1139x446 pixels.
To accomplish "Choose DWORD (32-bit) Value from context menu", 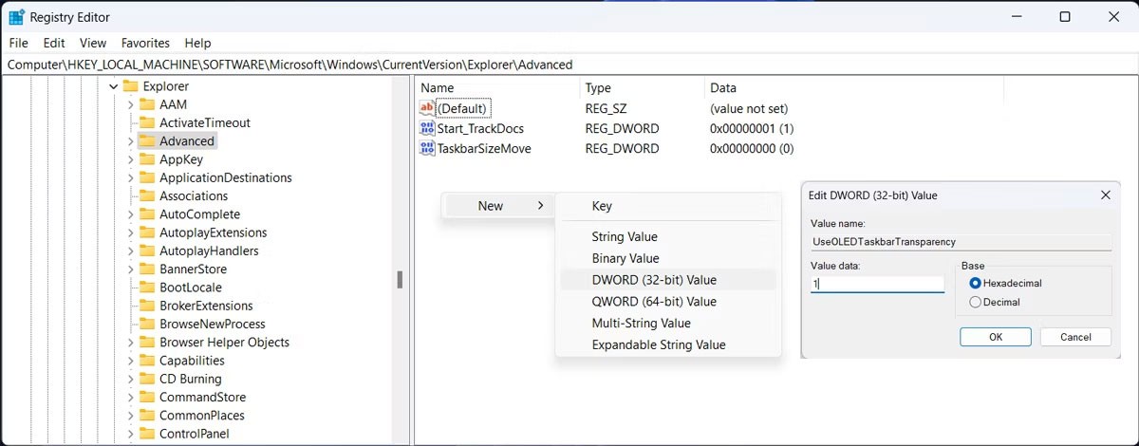I will pos(654,280).
